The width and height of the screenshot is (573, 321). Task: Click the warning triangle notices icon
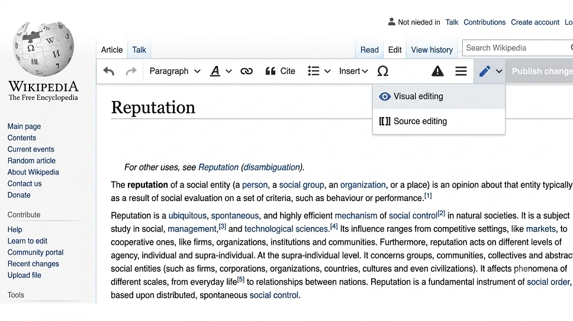tap(437, 71)
